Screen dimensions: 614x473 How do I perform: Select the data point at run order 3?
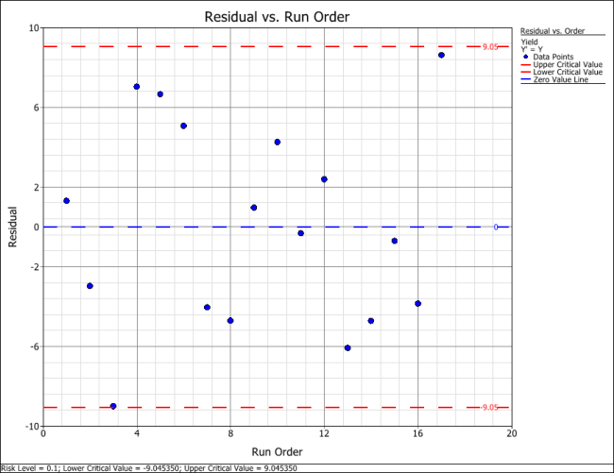coord(113,406)
